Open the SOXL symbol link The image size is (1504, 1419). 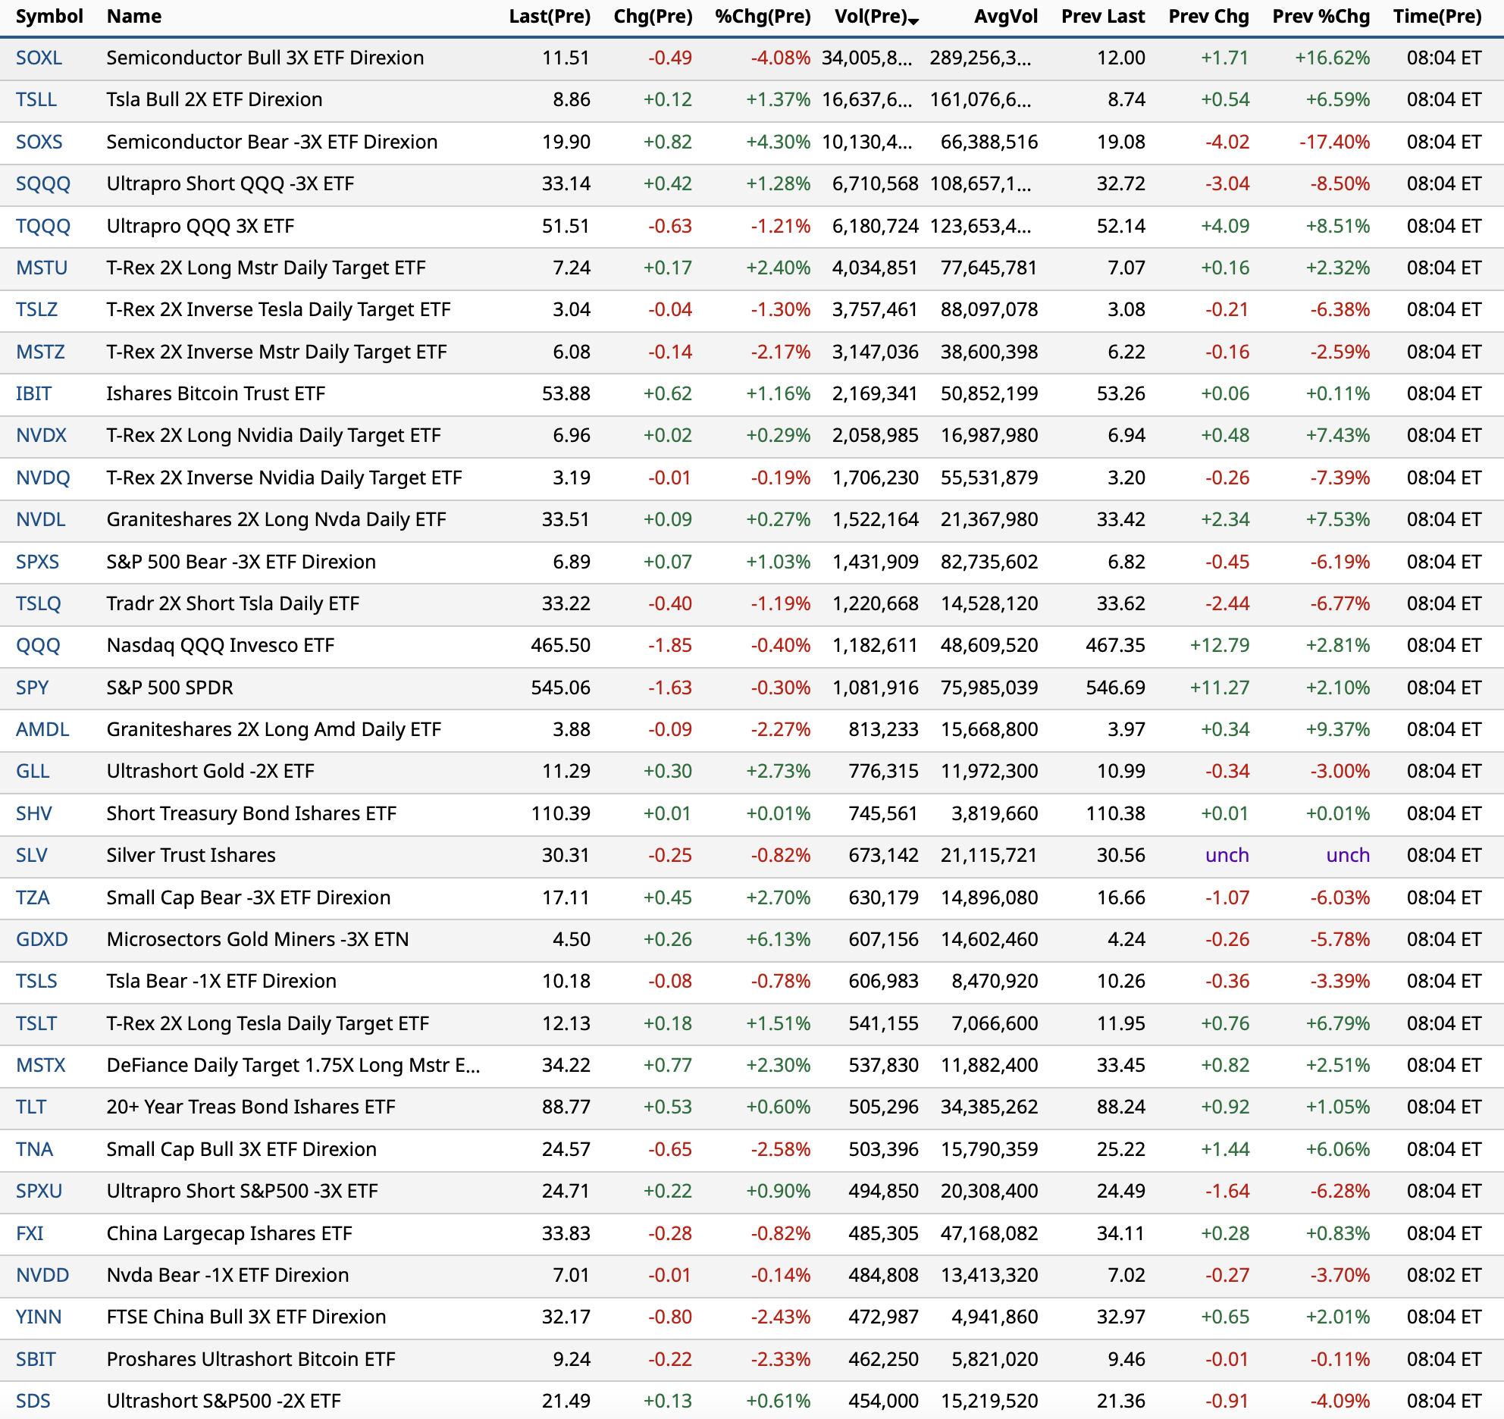click(x=39, y=58)
